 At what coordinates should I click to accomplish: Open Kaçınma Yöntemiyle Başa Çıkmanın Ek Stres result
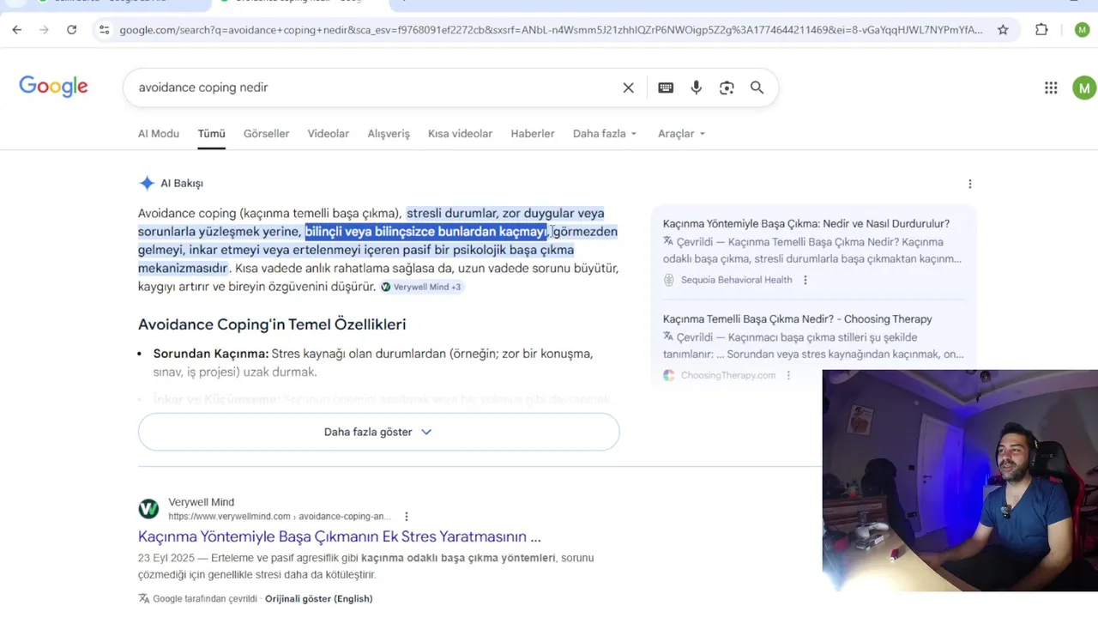point(340,536)
